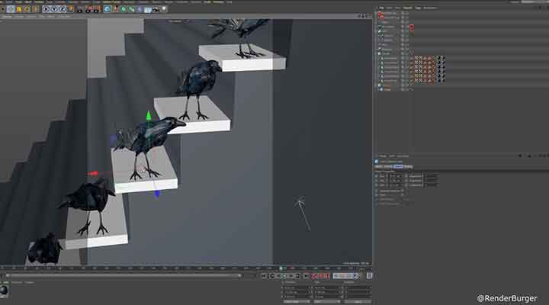Click the Render to Picture Viewer icon

coord(88,9)
